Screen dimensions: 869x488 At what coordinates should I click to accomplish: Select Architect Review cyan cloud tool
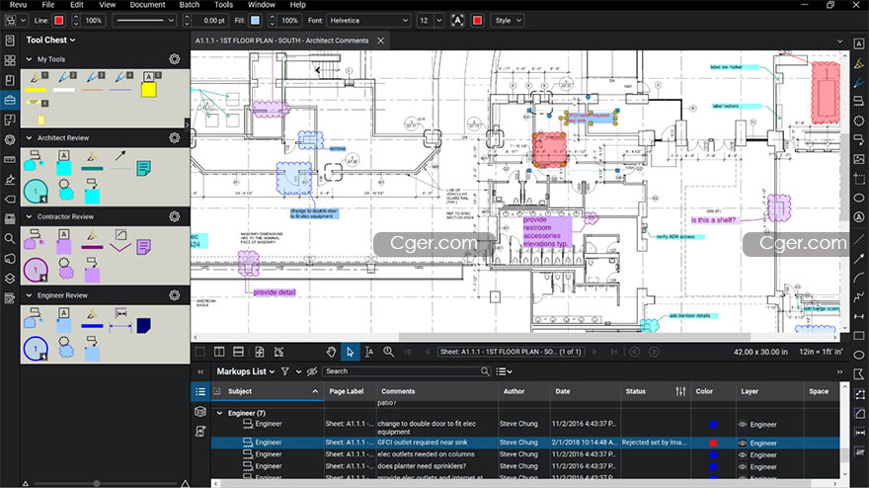tap(65, 189)
